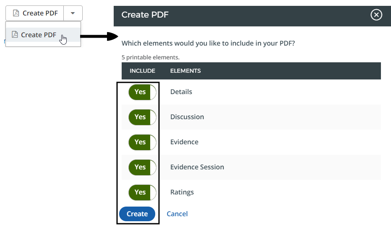Image resolution: width=391 pixels, height=230 pixels.
Task: Click the PDF icon in the Create PDF button
Action: pos(16,13)
